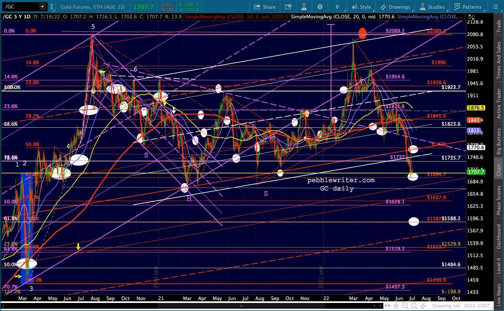
Task: Open the Style menu
Action: (362, 7)
